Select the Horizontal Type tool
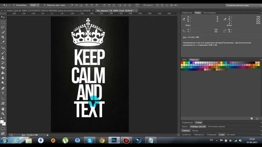The height and width of the screenshot is (147, 262). point(3,94)
